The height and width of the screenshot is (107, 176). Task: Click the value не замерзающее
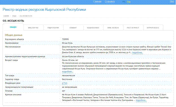pyautogui.click(x=70, y=87)
